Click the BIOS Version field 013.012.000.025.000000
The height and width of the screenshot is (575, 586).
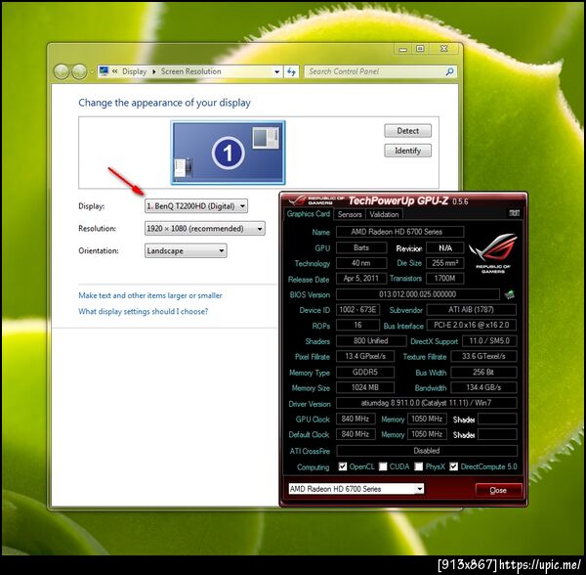(417, 294)
